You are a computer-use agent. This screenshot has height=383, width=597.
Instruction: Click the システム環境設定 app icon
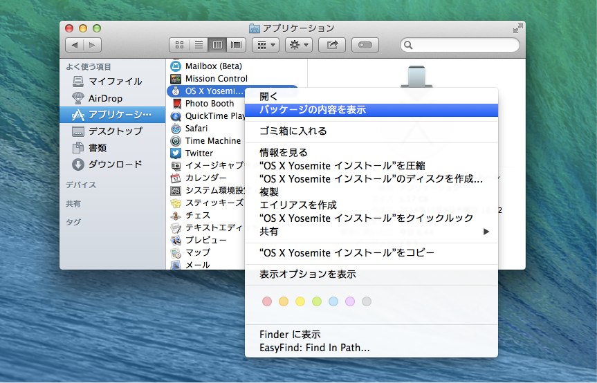(x=176, y=191)
